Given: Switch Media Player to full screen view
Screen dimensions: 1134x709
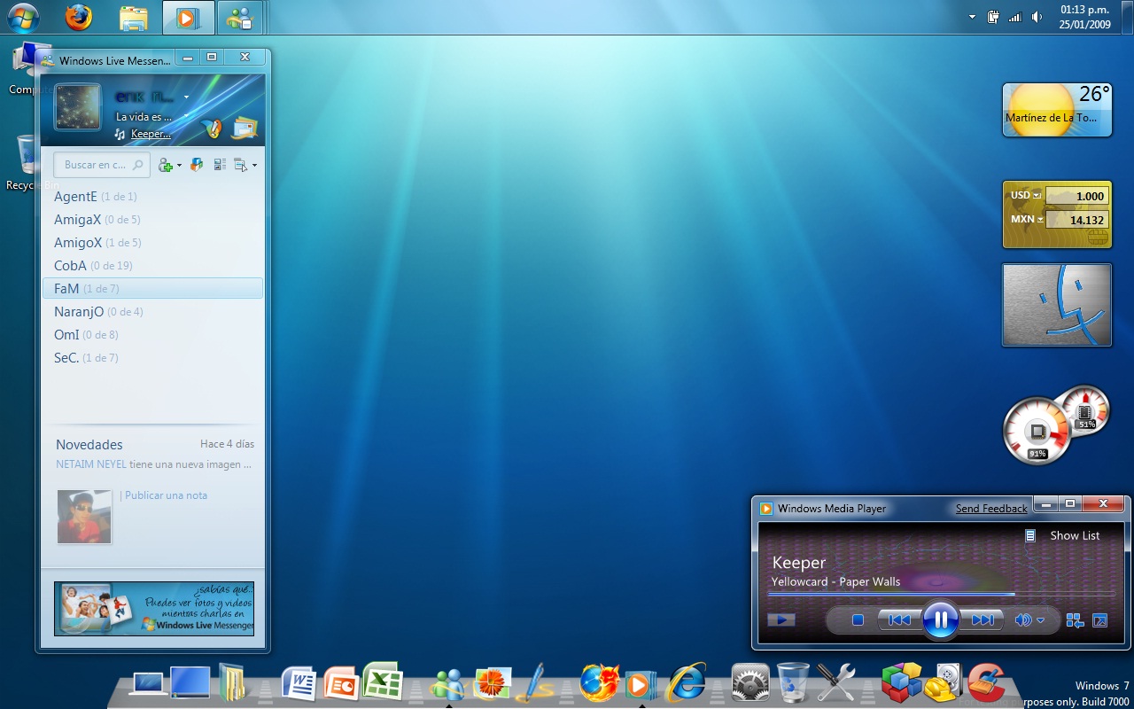Looking at the screenshot, I should 1100,620.
